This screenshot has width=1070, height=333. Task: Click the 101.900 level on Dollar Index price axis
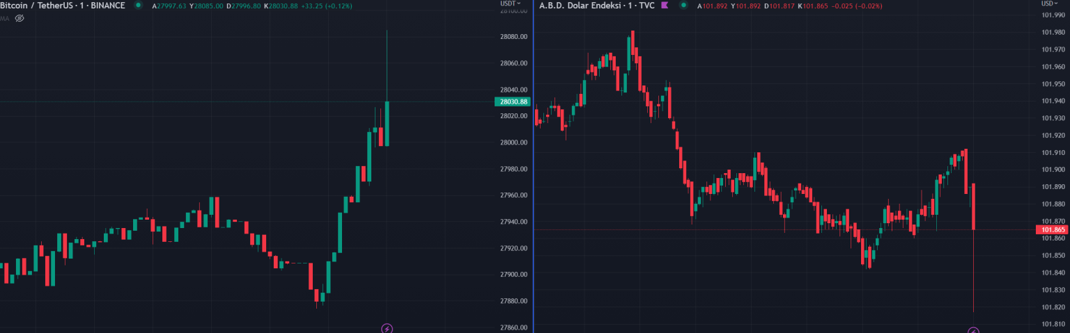click(1053, 170)
